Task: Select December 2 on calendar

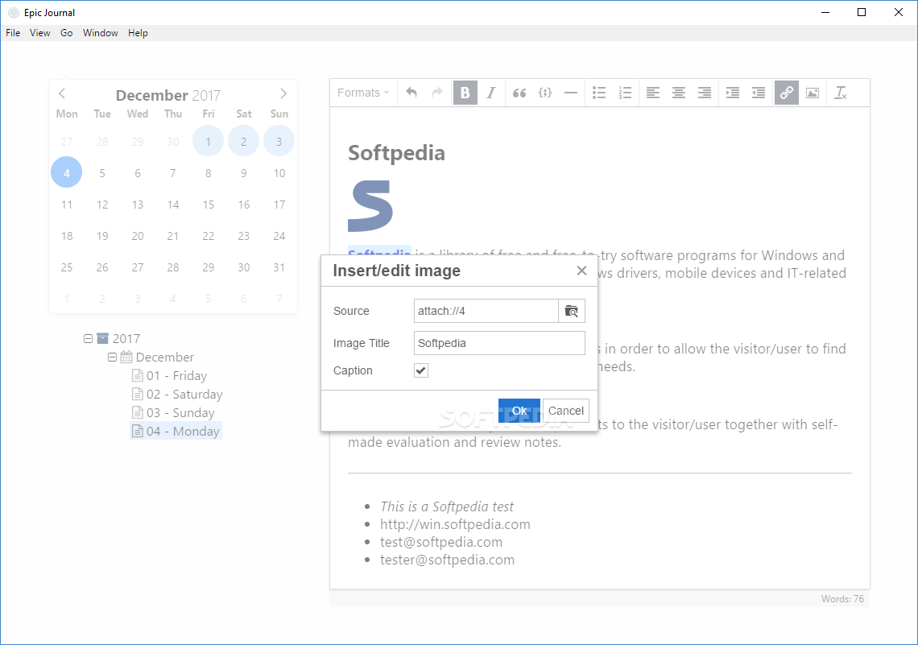Action: pos(243,141)
